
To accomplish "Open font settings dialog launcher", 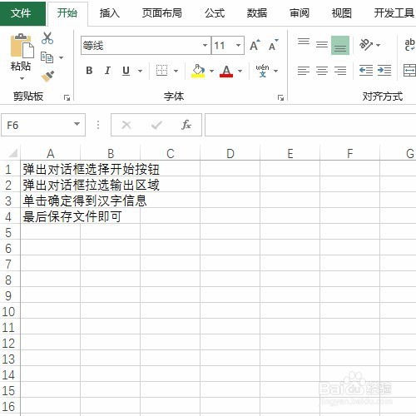I will [x=280, y=97].
